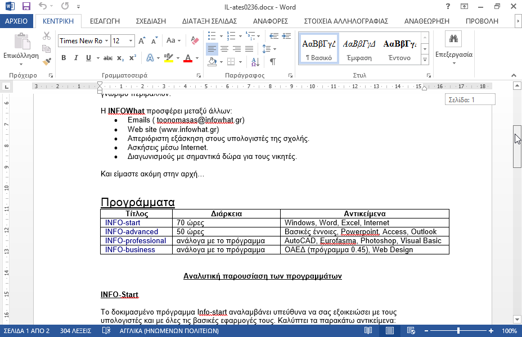Screen dimensions: 522x337
Task: Open the font name dropdown Times New Ro
Action: [x=106, y=41]
